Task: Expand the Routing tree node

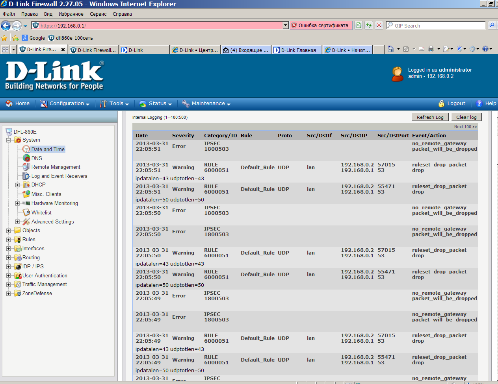Action: tap(8, 258)
